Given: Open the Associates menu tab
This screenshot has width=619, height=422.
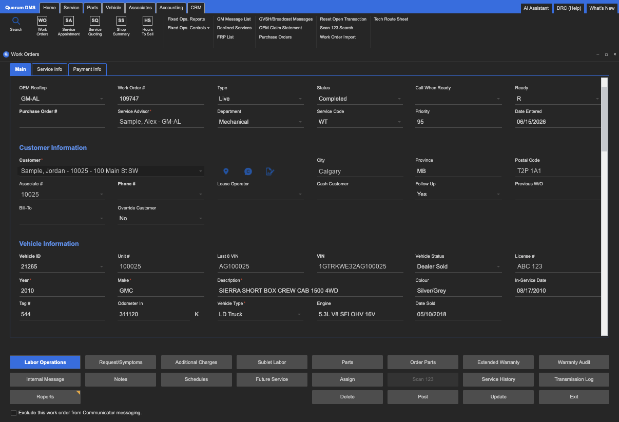Looking at the screenshot, I should coord(140,8).
